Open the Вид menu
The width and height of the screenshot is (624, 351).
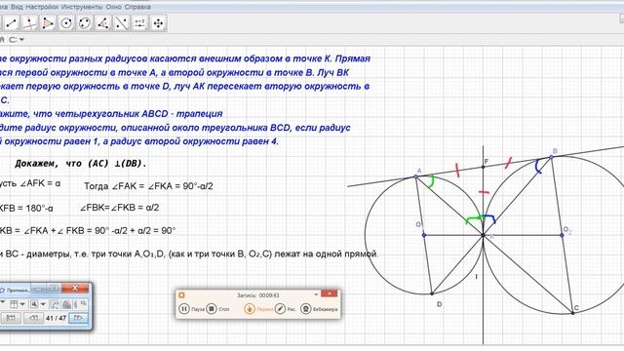17,7
